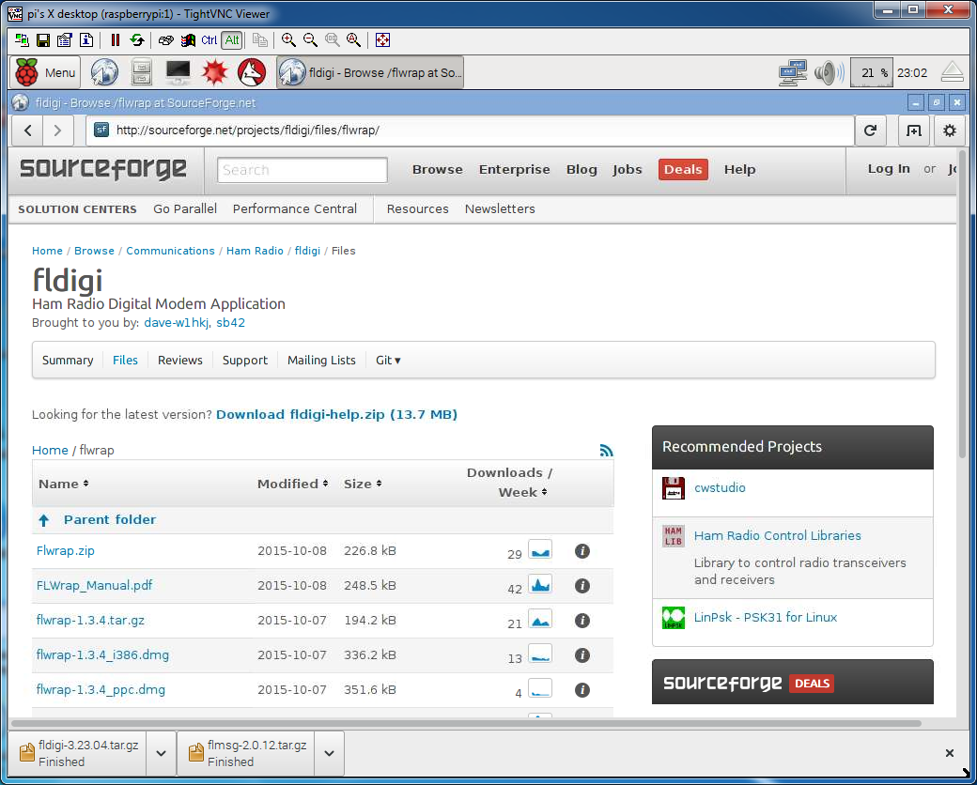Switch to the Reviews tab
This screenshot has width=977, height=785.
[180, 360]
